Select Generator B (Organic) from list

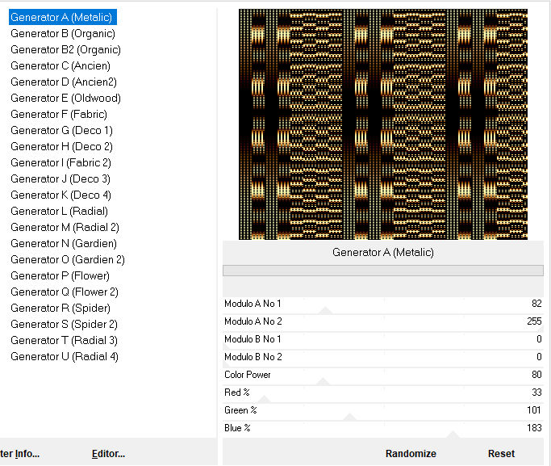tap(63, 33)
